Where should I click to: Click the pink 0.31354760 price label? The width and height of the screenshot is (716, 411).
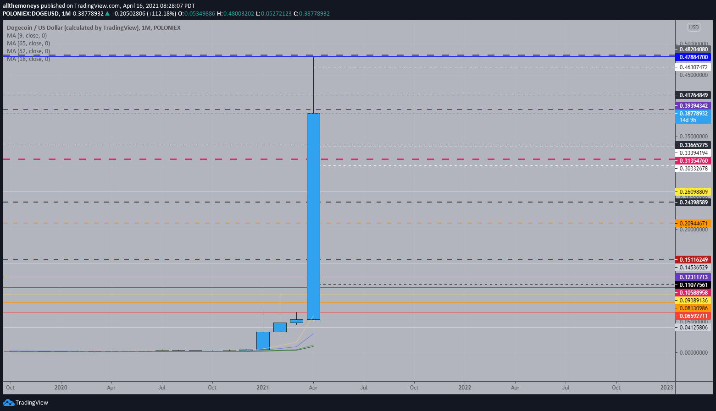693,161
